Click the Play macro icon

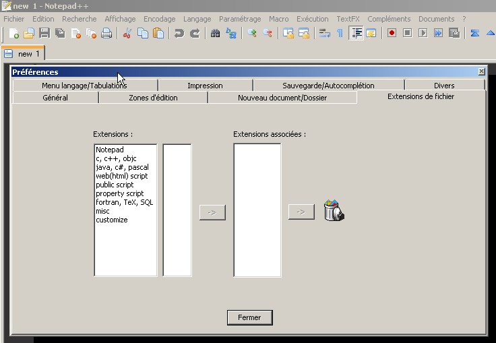click(x=423, y=33)
